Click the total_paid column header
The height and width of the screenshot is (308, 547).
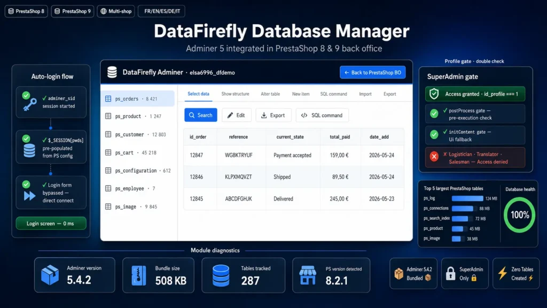coord(340,137)
